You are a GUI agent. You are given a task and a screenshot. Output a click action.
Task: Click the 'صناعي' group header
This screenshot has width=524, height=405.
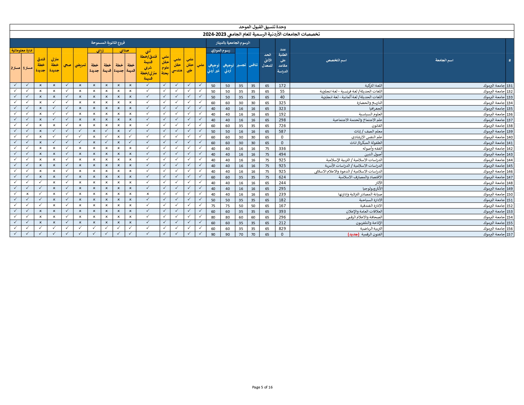click(x=124, y=51)
